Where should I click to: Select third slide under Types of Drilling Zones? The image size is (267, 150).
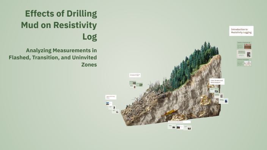coord(115,111)
